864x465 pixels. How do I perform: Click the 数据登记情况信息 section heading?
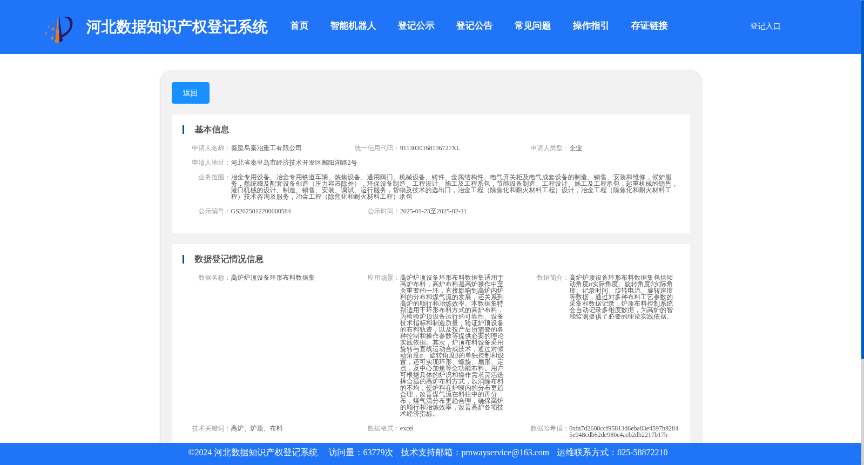[229, 259]
